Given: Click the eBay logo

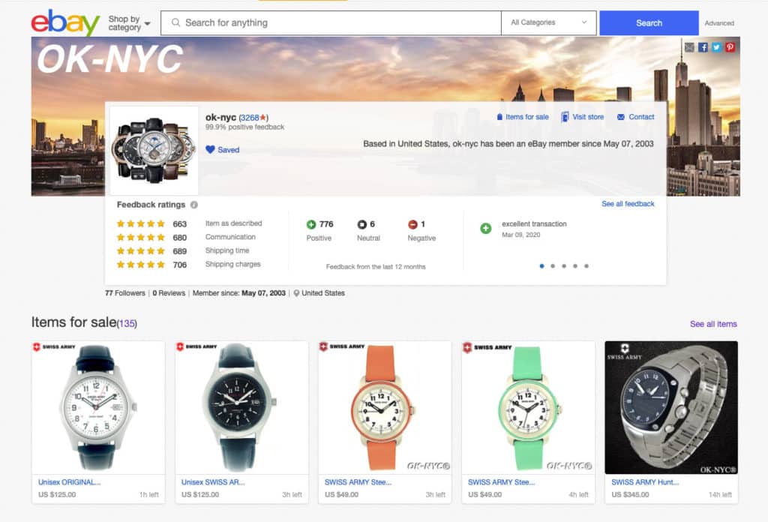Looking at the screenshot, I should (65, 22).
